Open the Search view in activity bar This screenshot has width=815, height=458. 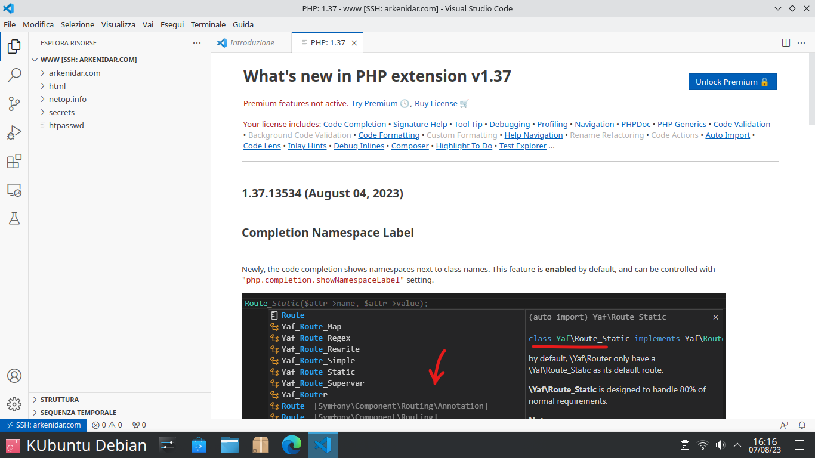coord(14,75)
